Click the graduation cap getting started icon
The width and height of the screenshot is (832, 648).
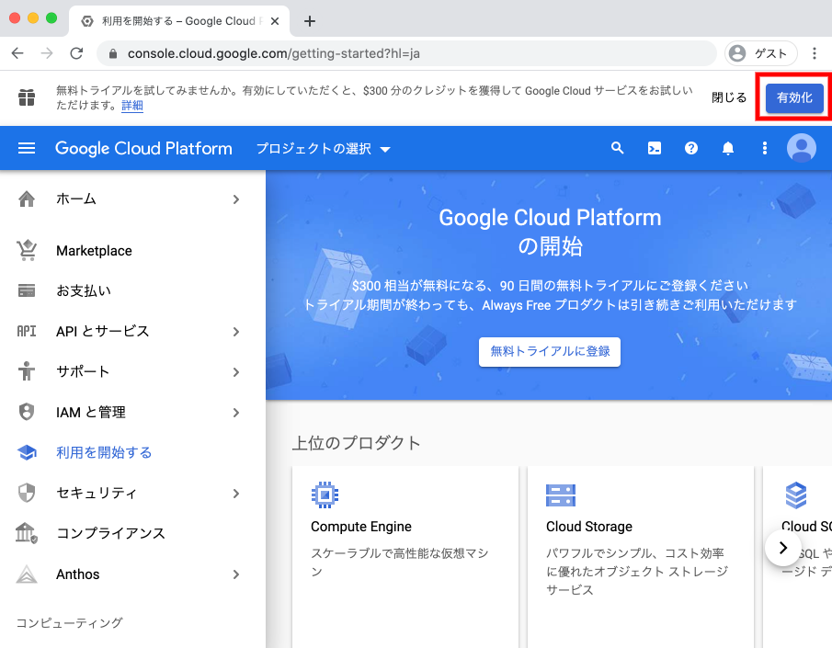pyautogui.click(x=27, y=452)
